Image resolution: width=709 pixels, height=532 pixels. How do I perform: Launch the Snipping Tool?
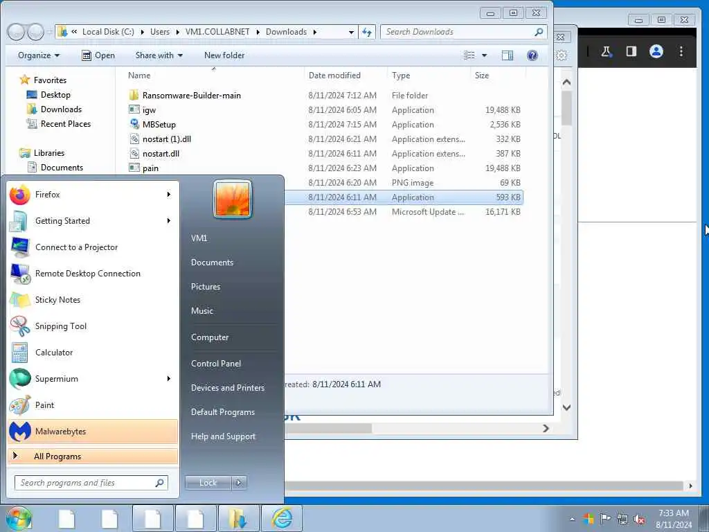click(93, 326)
